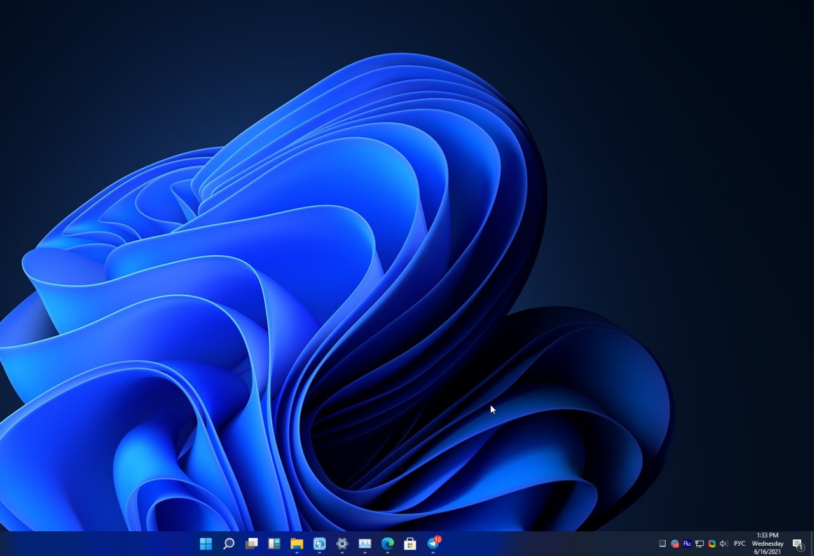Open the Windows Start menu
814x556 pixels.
206,543
